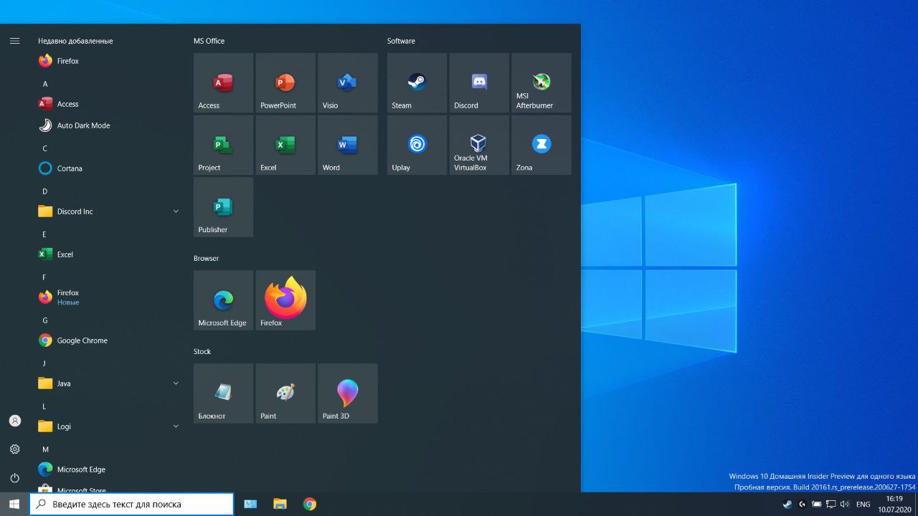
Task: Open the Java folder entry
Action: click(x=108, y=383)
